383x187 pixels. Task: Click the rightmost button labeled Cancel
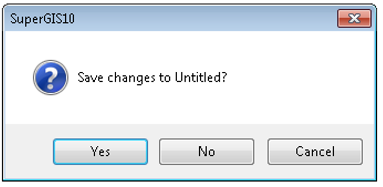point(315,151)
